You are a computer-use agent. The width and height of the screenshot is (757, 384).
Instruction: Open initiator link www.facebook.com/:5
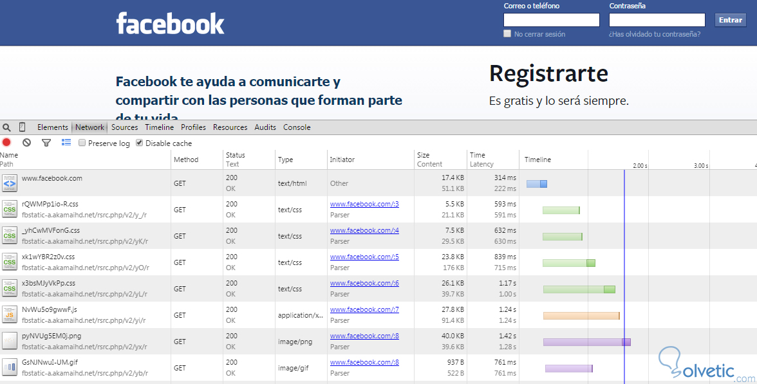(x=364, y=257)
